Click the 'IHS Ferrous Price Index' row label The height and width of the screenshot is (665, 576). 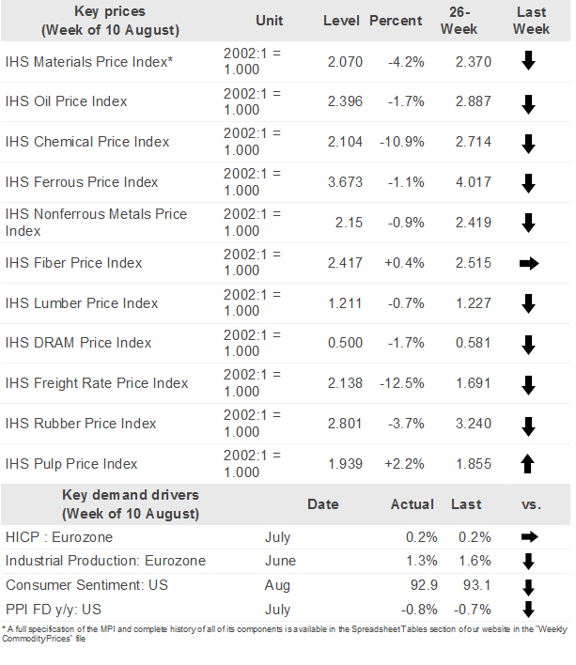(x=82, y=182)
